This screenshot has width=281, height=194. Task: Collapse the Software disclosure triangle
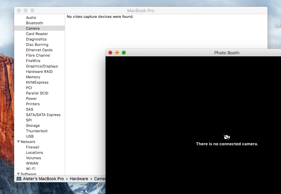18,174
